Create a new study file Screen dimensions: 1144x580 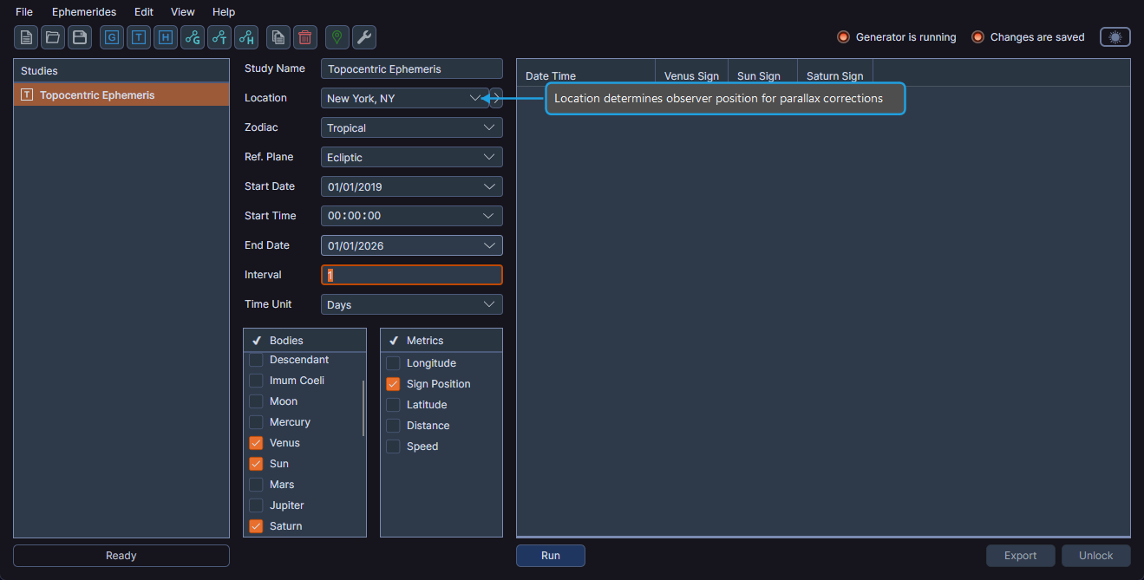[x=25, y=37]
